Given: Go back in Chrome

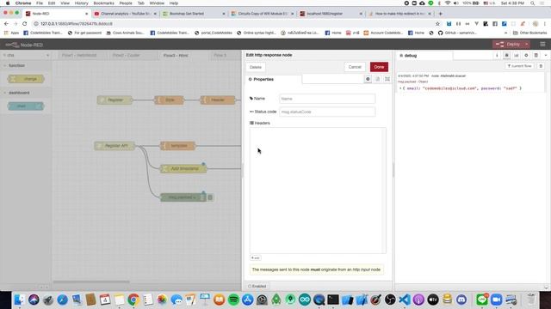Looking at the screenshot, I should (x=6, y=24).
